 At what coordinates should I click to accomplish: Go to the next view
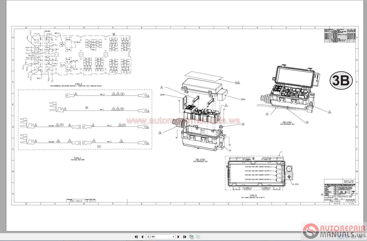(198, 237)
